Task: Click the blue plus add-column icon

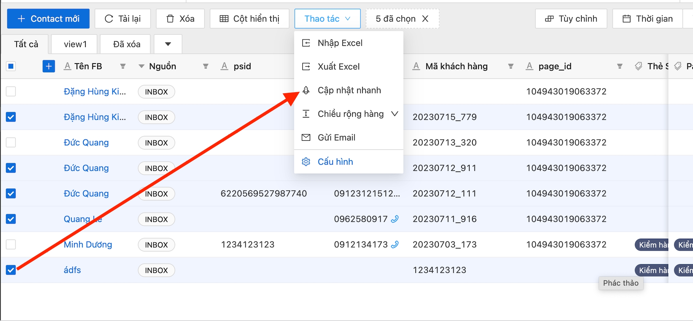Action: (49, 66)
